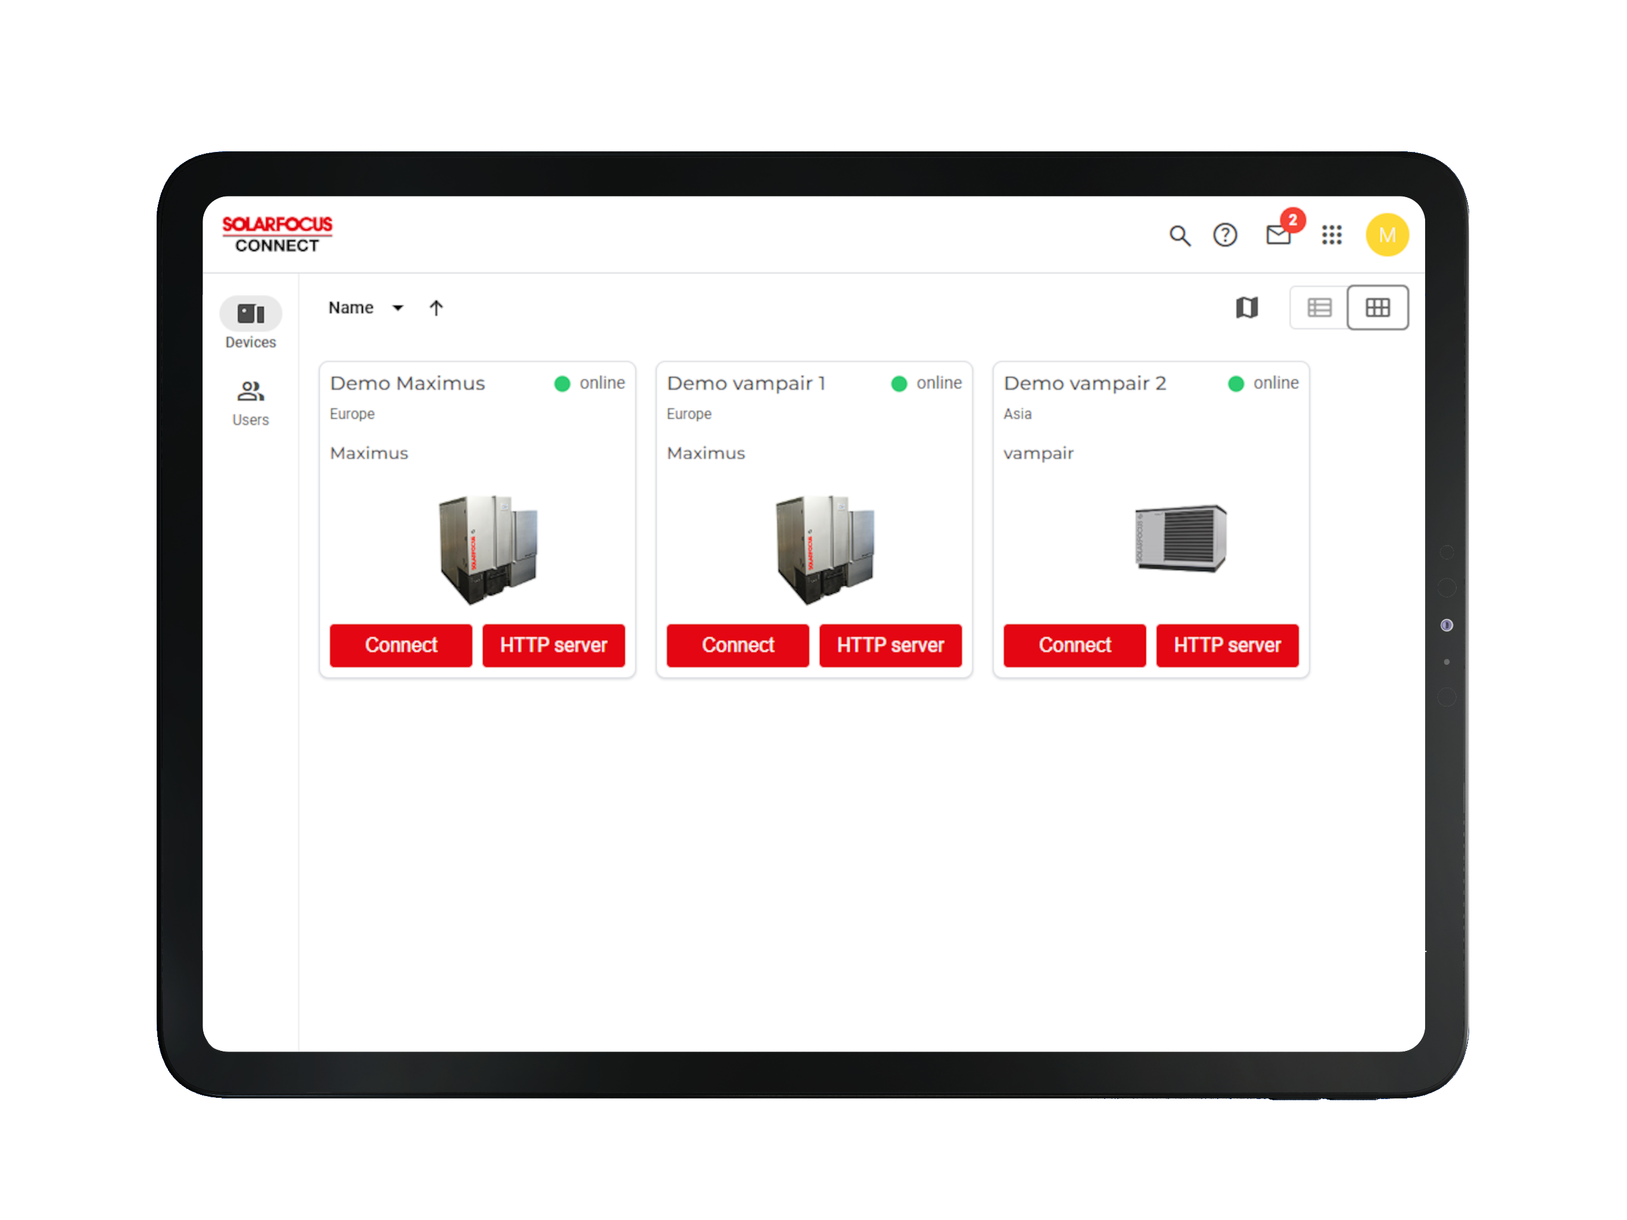This screenshot has height=1220, width=1627.
Task: Click Europe label on Demo Maximus card
Action: pyautogui.click(x=353, y=414)
